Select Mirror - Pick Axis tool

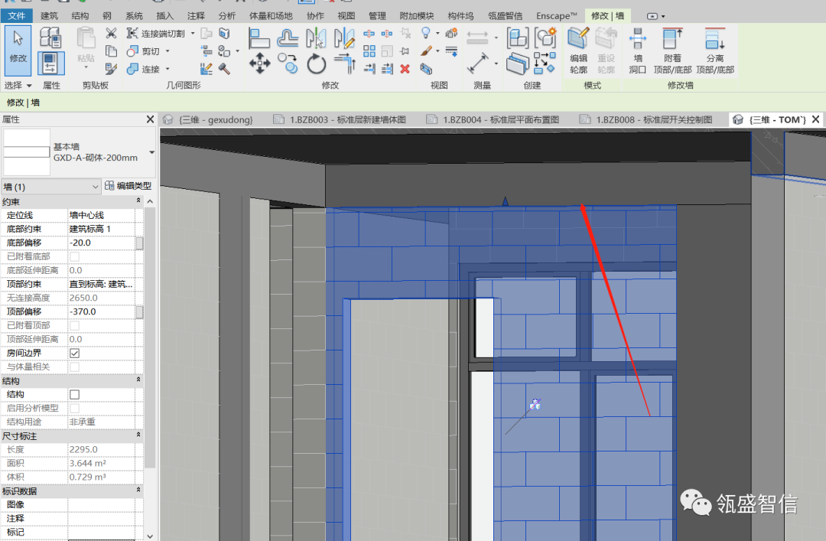[x=316, y=38]
